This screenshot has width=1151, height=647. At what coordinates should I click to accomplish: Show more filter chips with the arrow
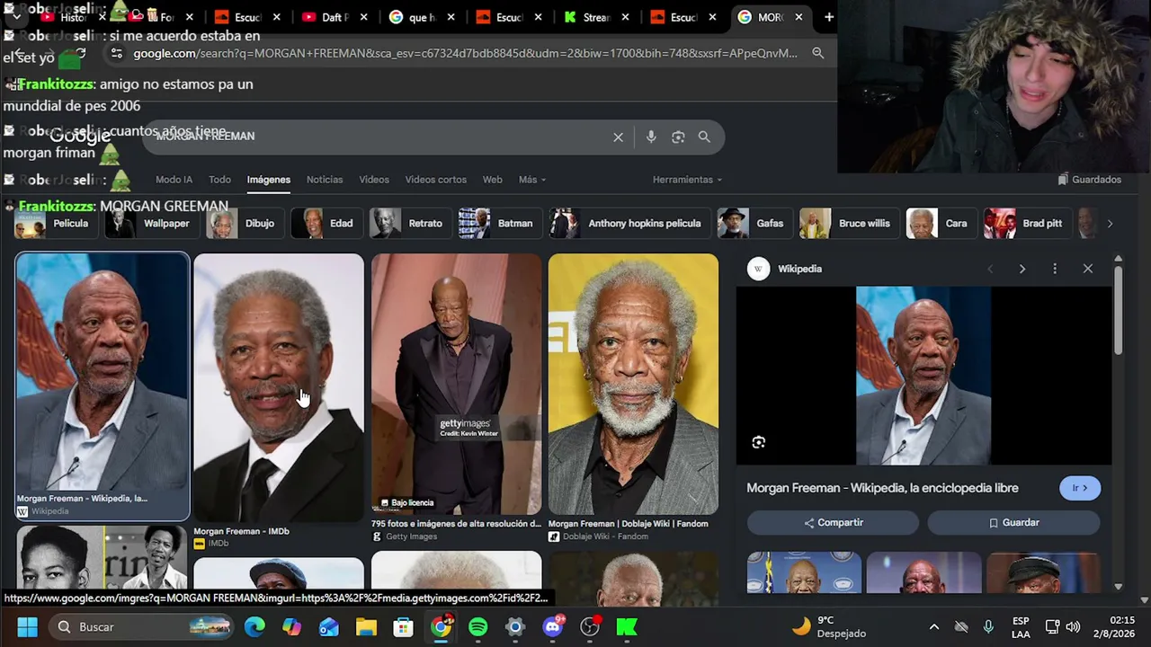[x=1110, y=224]
